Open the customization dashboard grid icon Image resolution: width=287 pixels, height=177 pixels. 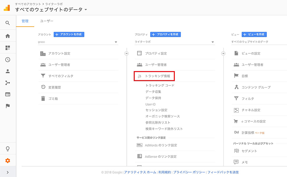8,48
